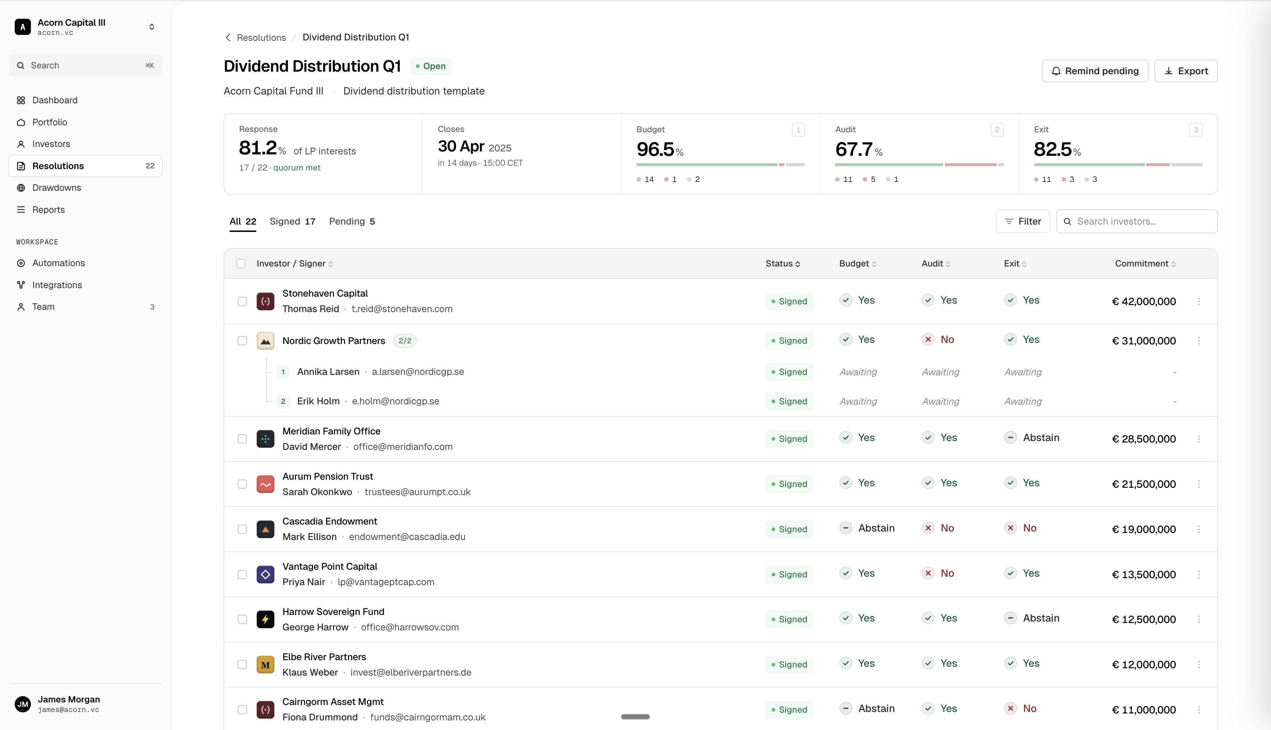Click the Vantage Point Capital diamond logo
Image resolution: width=1271 pixels, height=730 pixels.
tap(265, 575)
